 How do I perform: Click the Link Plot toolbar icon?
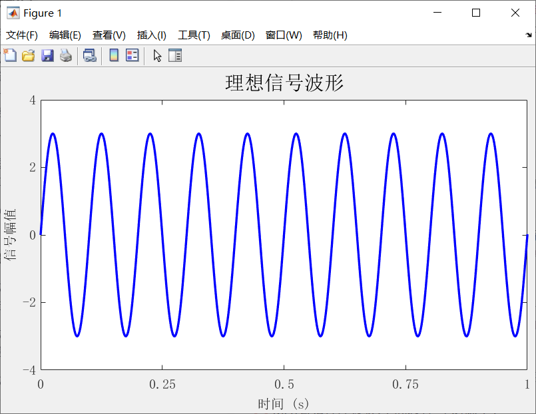[90, 55]
